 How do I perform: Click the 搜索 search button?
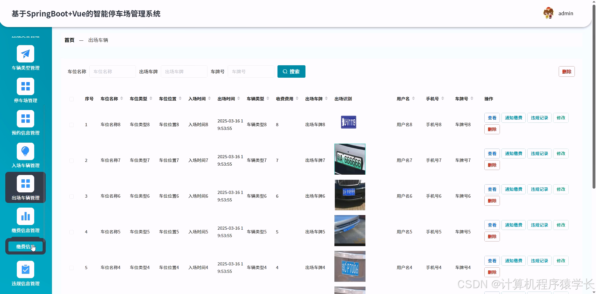pos(291,71)
